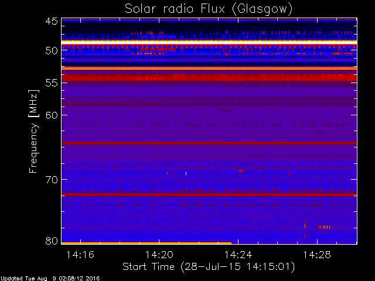Click the '14:20' time tick label

pyautogui.click(x=159, y=255)
